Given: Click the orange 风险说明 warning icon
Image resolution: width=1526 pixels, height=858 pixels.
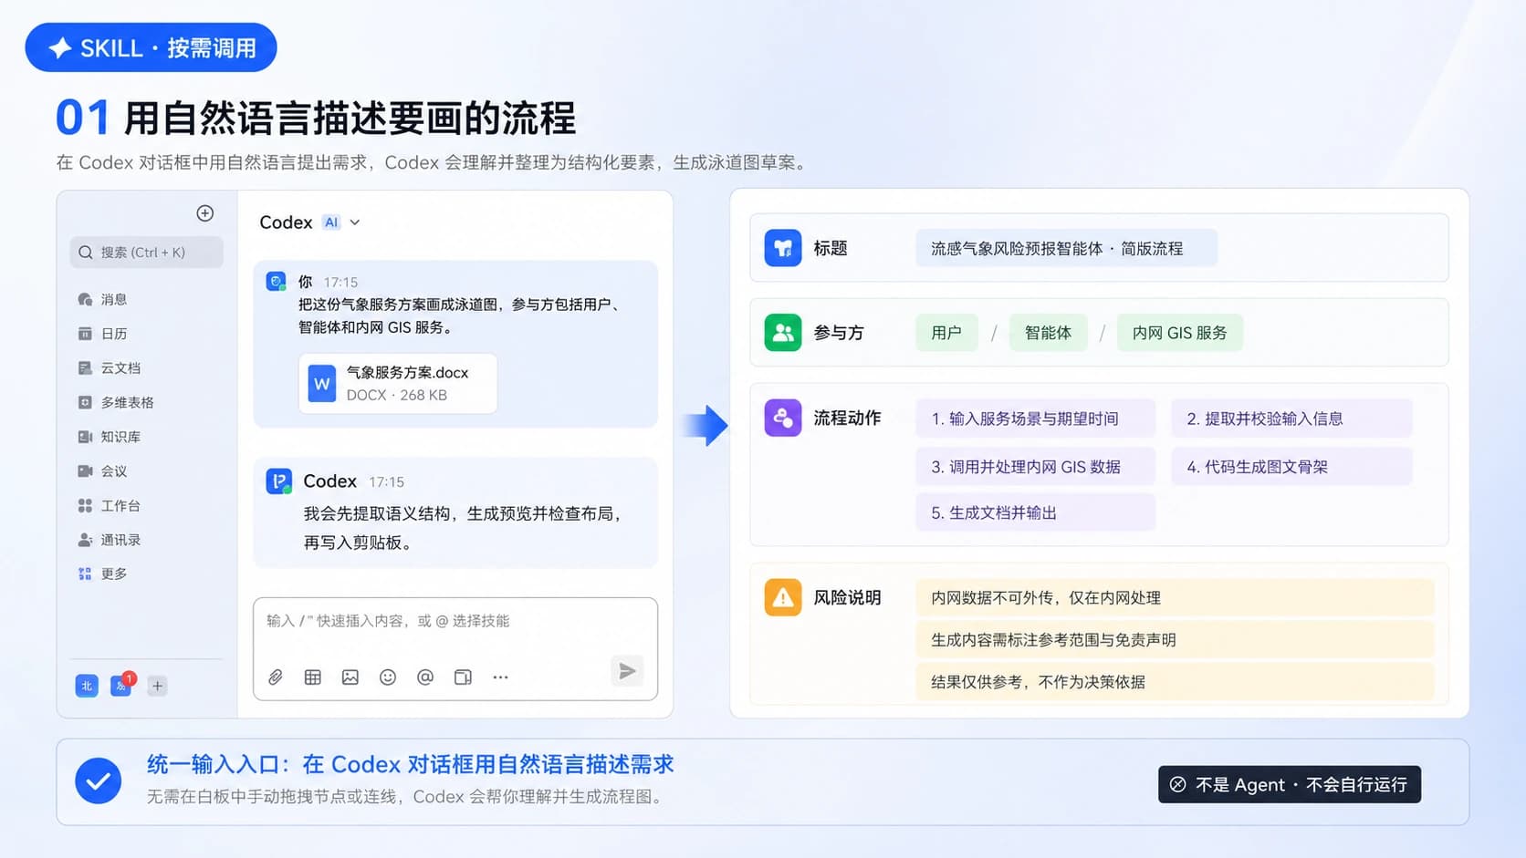Looking at the screenshot, I should (x=783, y=597).
